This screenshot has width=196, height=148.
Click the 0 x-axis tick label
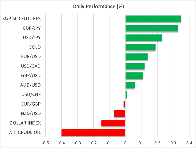[x=125, y=143]
